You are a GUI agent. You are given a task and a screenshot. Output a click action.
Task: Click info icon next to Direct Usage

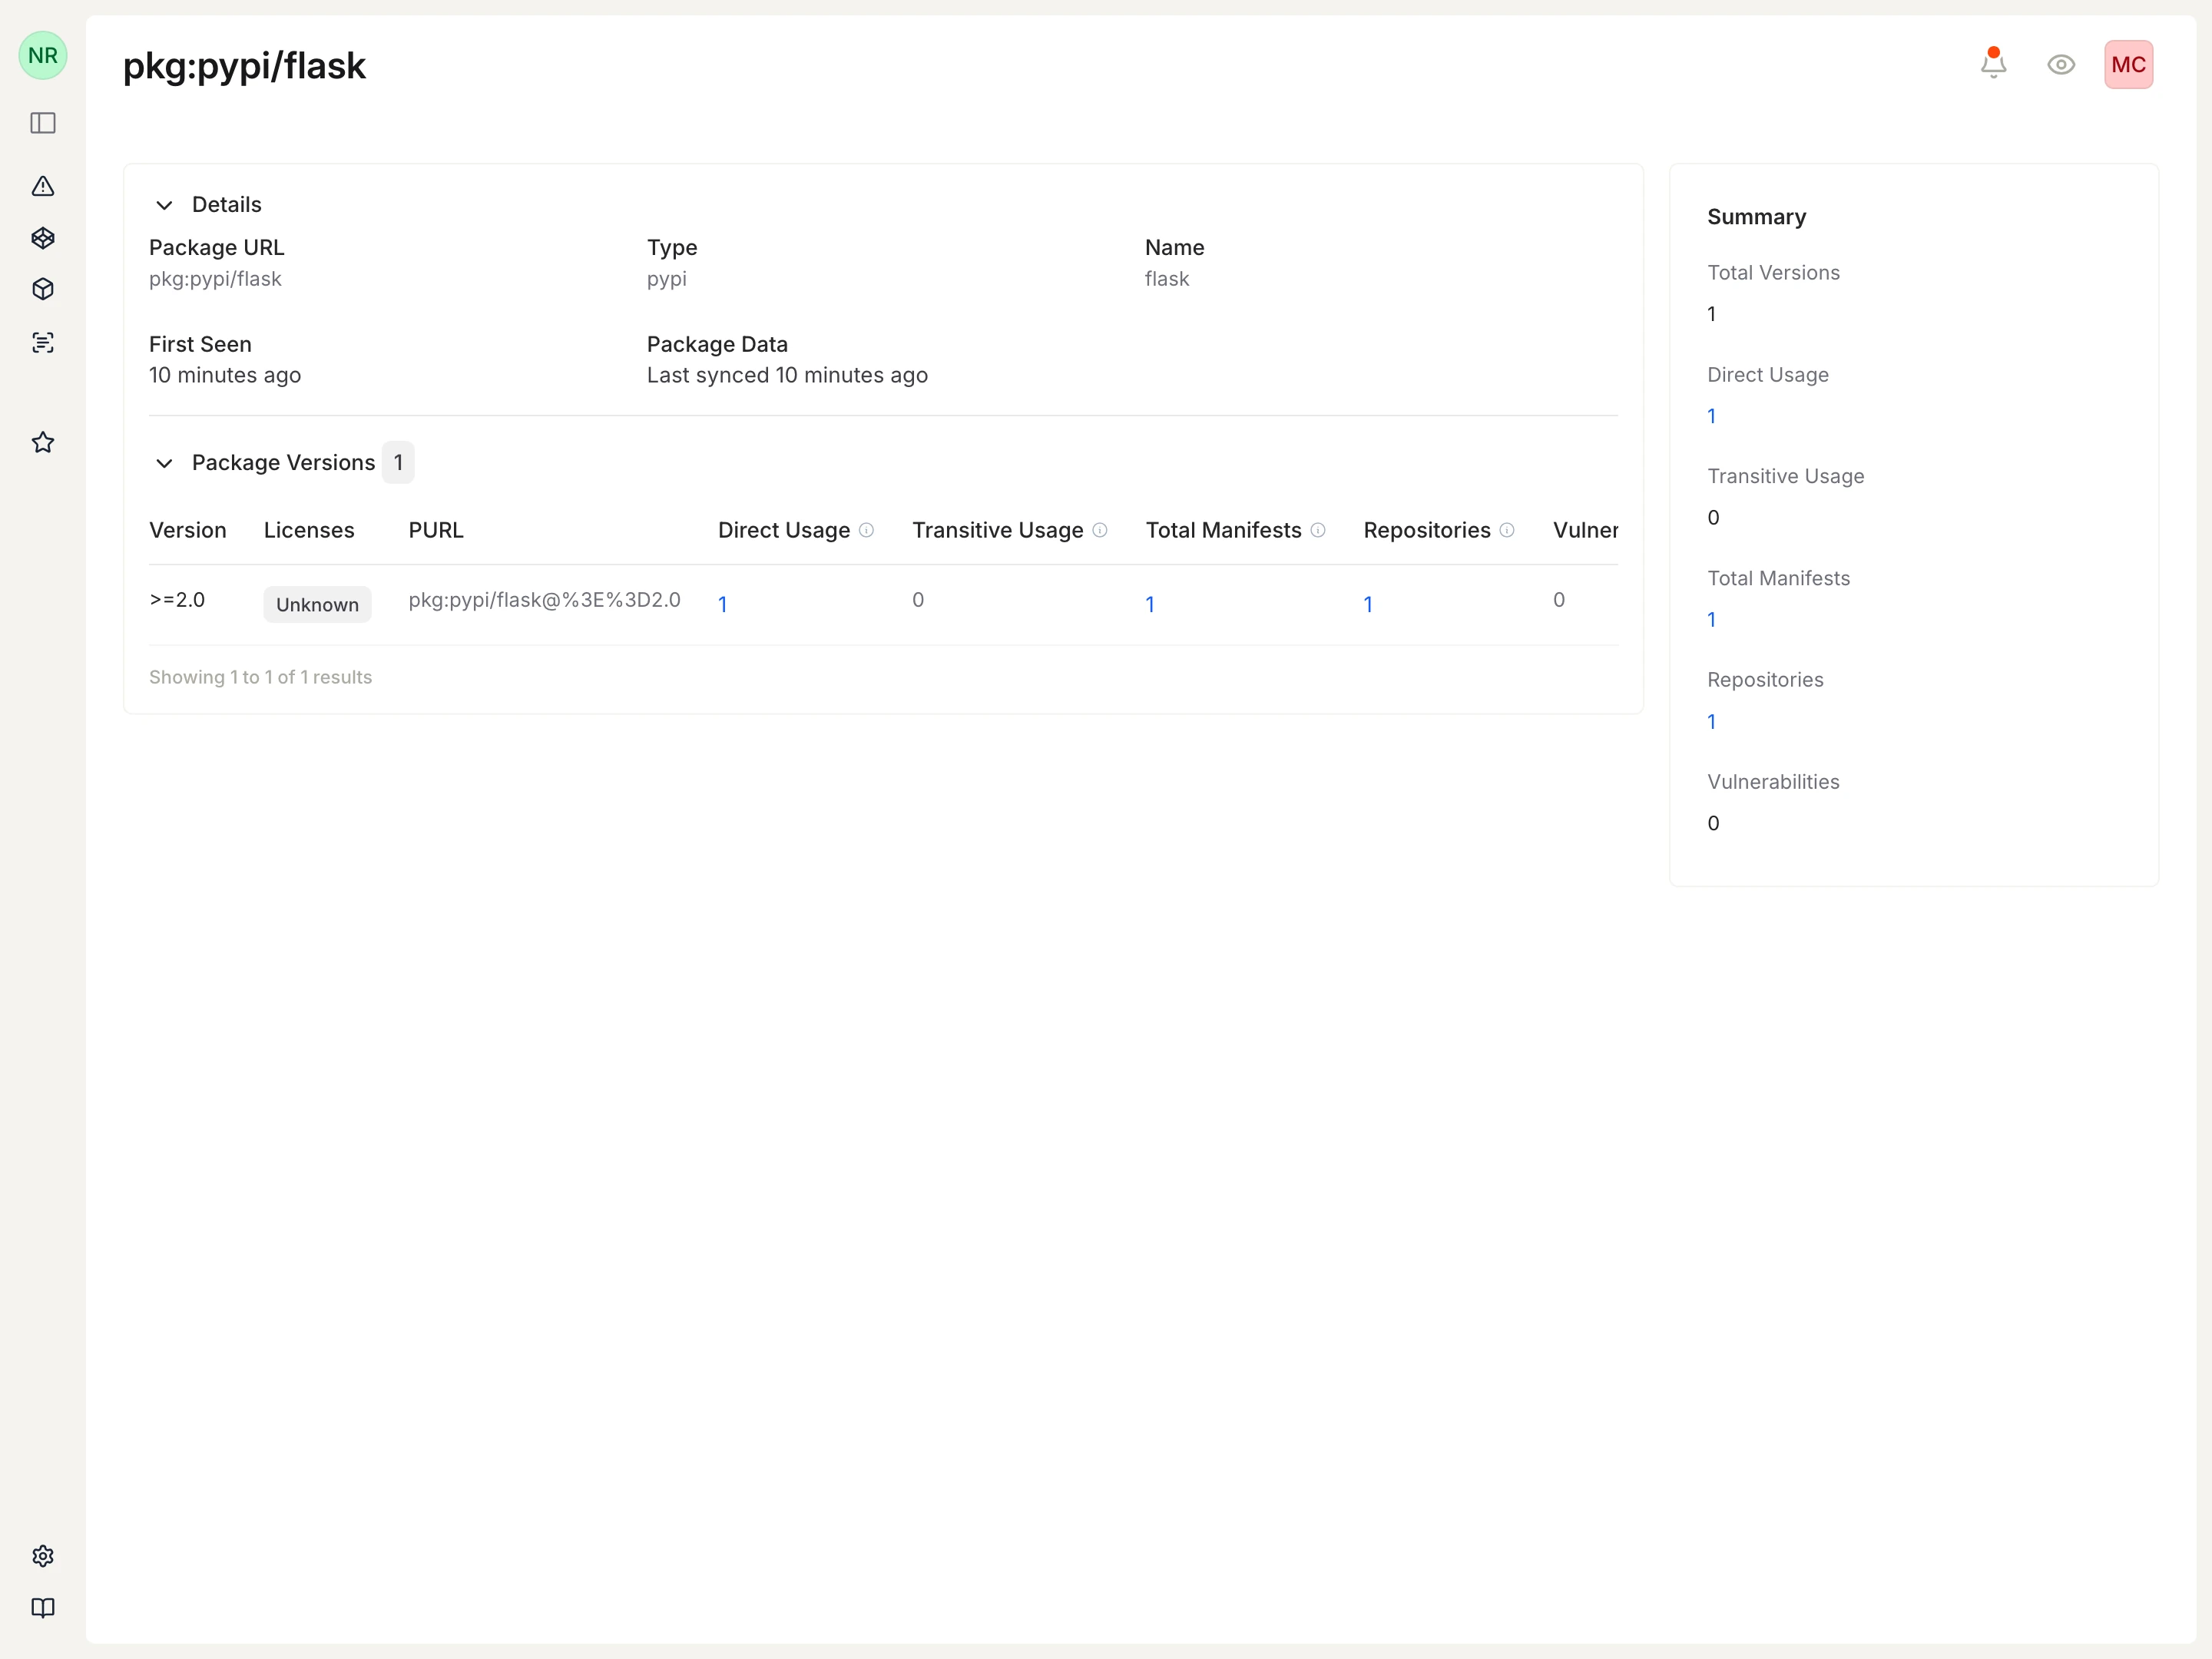click(867, 530)
